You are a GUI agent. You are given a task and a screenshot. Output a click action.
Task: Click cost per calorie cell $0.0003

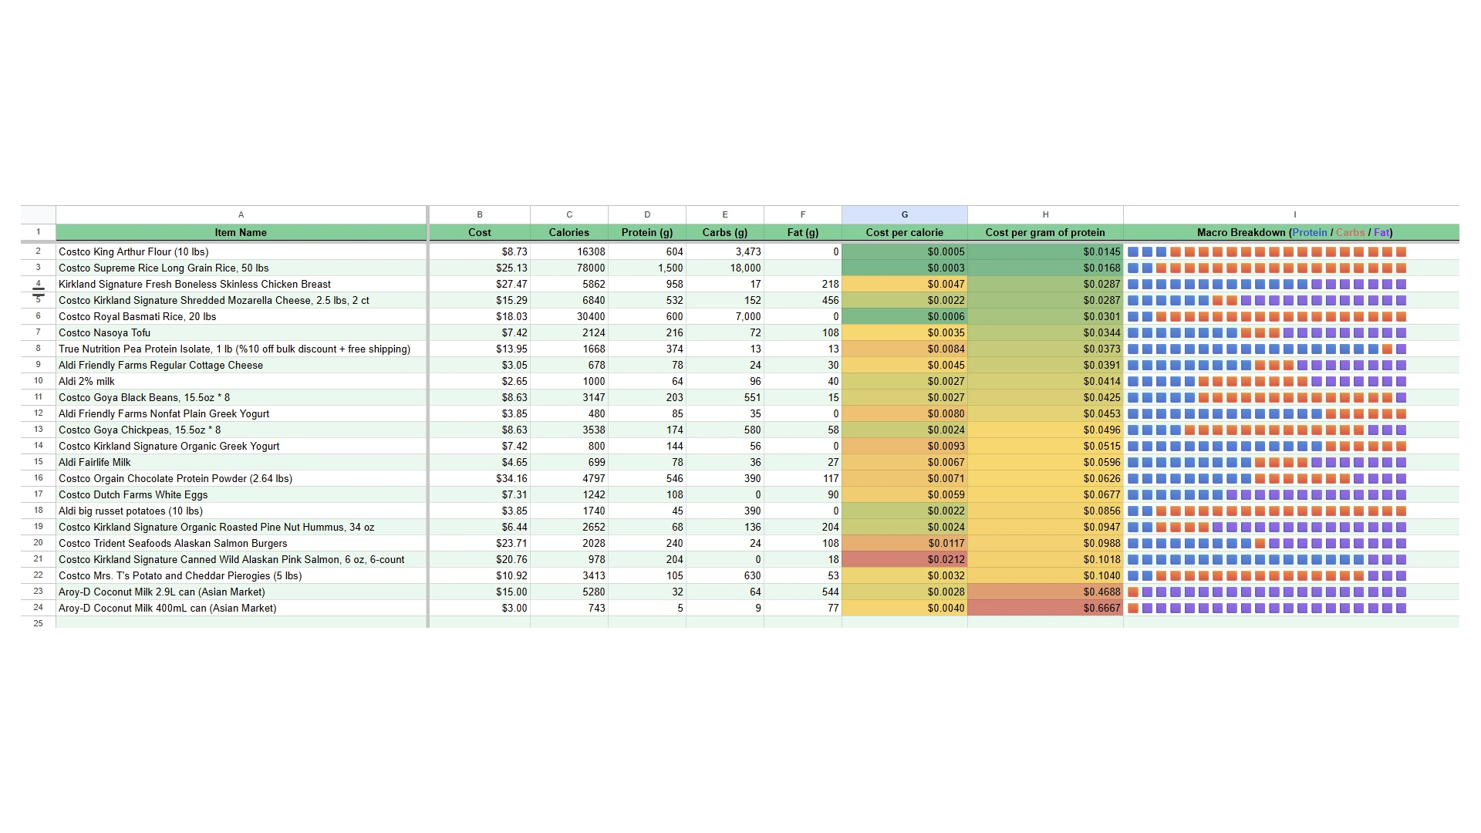(x=904, y=268)
